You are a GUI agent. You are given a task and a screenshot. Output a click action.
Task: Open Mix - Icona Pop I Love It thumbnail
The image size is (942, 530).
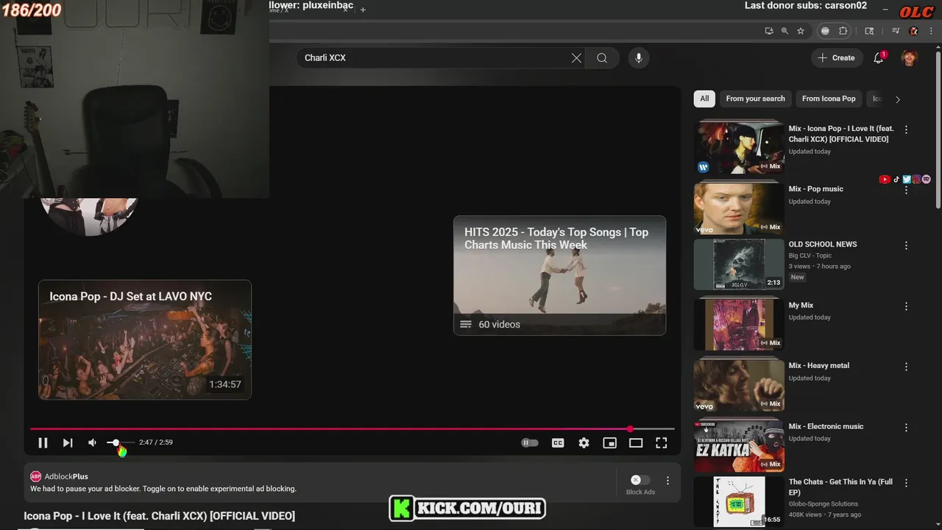(739, 147)
